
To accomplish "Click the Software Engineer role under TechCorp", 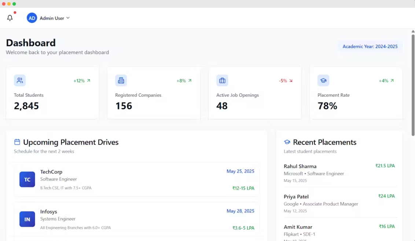I will coord(59,179).
